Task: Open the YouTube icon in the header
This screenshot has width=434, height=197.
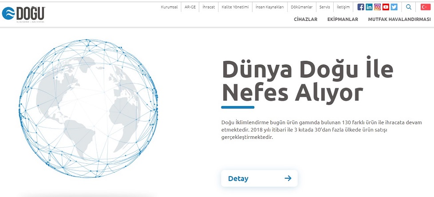Action: 386,7
